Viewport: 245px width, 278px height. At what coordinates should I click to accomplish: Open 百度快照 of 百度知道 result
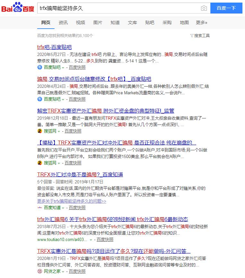pyautogui.click(x=77, y=208)
